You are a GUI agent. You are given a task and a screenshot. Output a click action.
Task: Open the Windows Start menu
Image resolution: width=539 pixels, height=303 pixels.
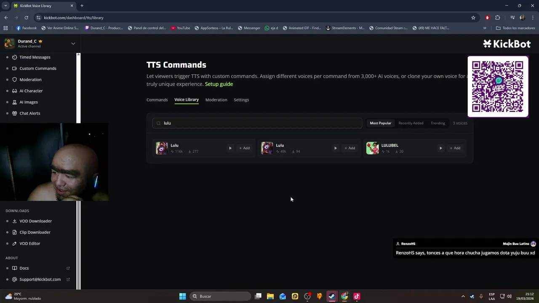[182, 296]
